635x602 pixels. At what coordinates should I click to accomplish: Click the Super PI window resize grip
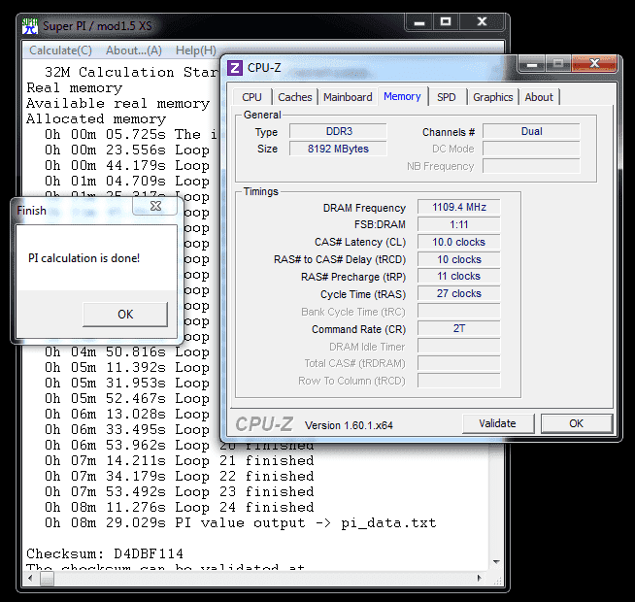tap(498, 580)
